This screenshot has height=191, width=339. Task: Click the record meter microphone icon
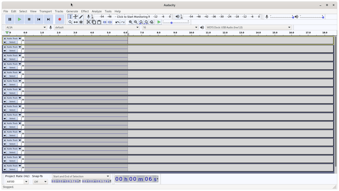click(88, 17)
